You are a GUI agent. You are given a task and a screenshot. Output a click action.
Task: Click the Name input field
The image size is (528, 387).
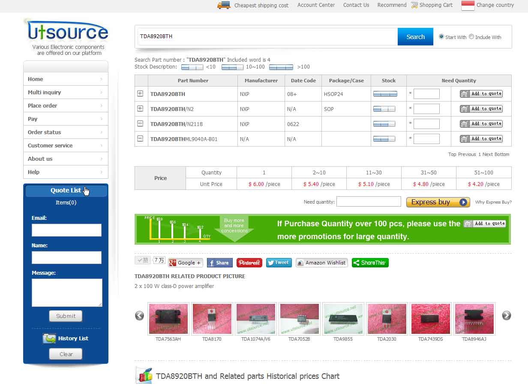pos(66,258)
